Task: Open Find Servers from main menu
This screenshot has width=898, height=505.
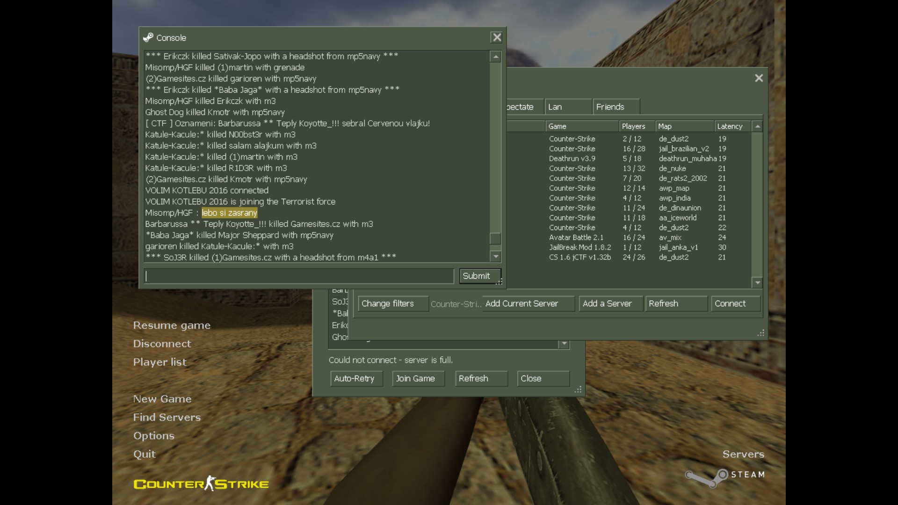Action: click(x=167, y=417)
